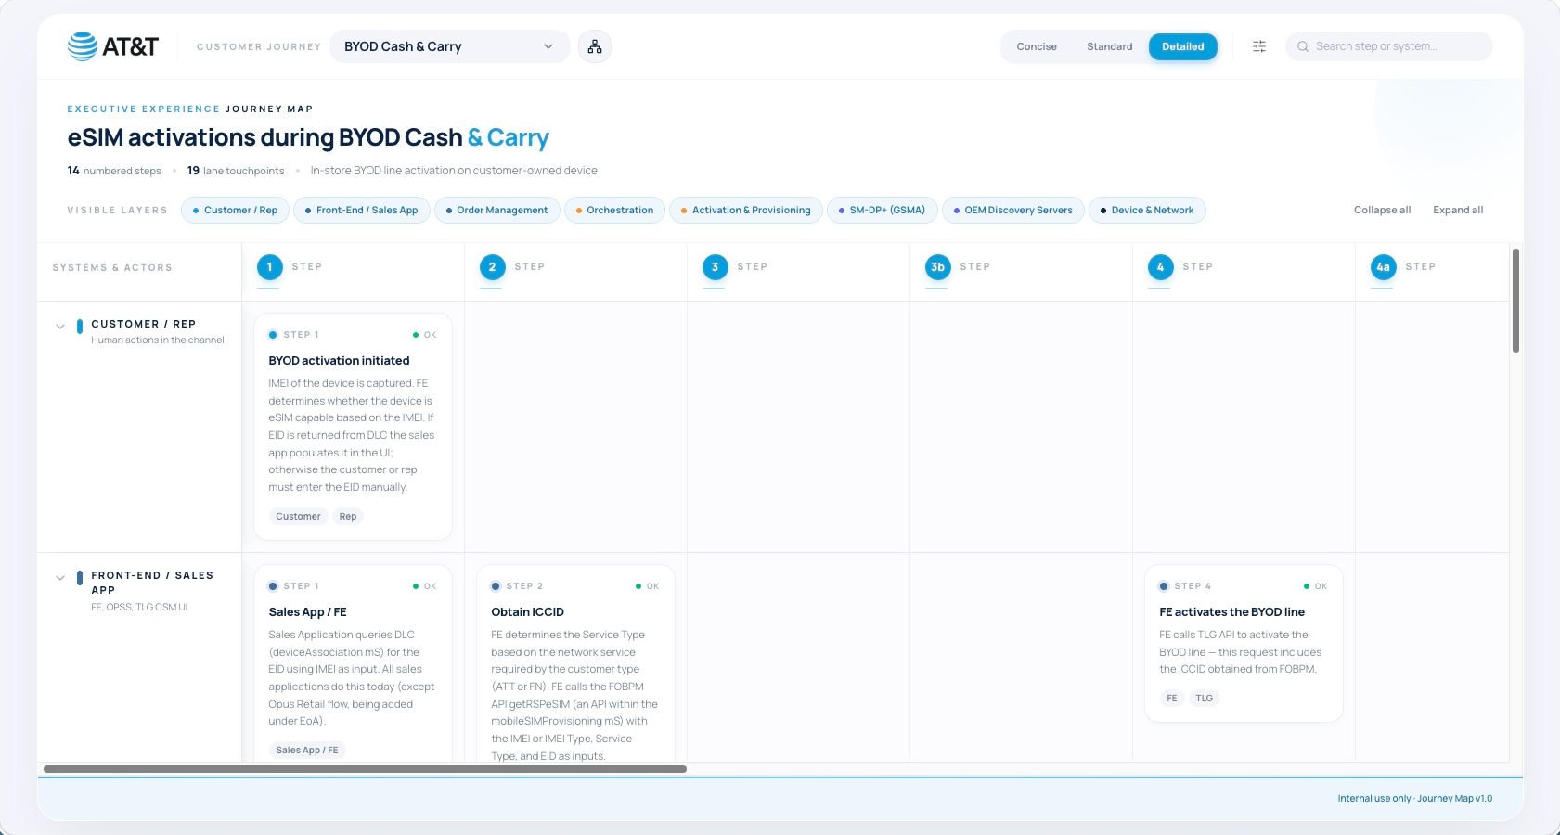1560x835 pixels.
Task: Select step 2 circle in header
Action: pyautogui.click(x=492, y=267)
